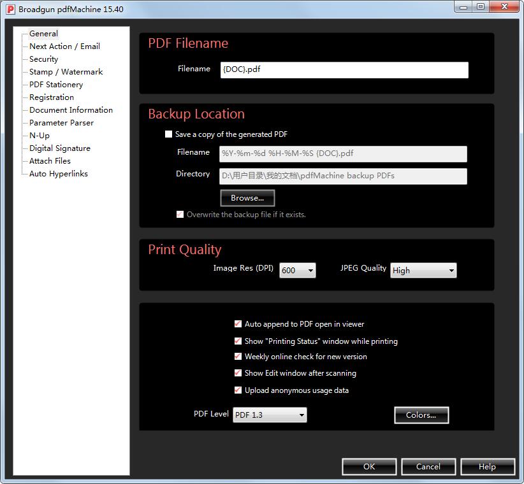Open the Registration page
The width and height of the screenshot is (524, 484).
[52, 97]
